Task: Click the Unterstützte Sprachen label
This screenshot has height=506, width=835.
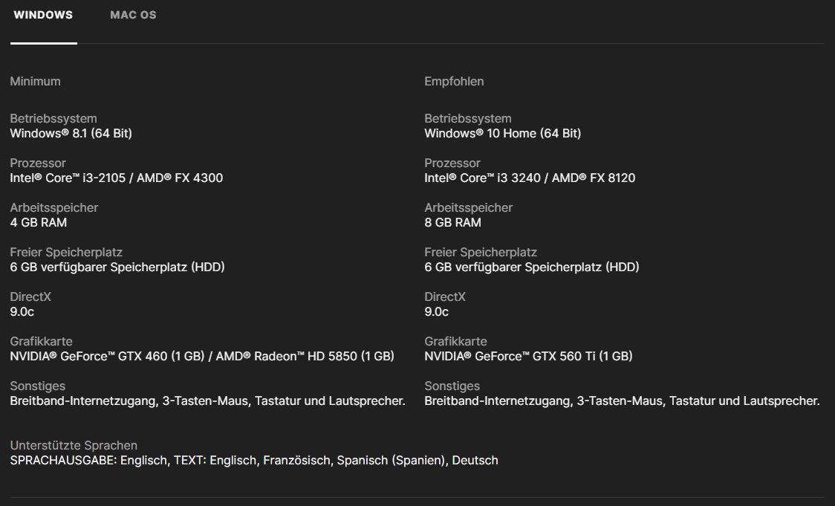Action: [x=74, y=445]
